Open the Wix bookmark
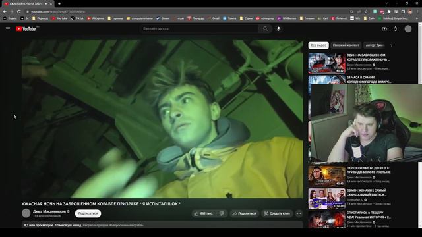The image size is (422, 237). pyautogui.click(x=355, y=18)
